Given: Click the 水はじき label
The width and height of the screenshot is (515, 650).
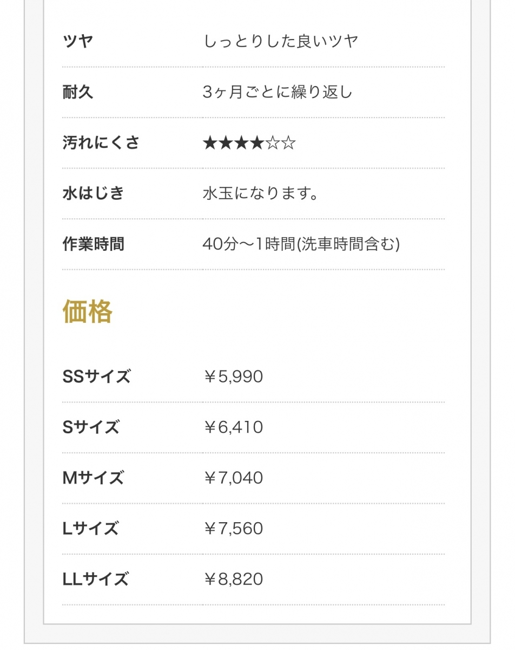Looking at the screenshot, I should point(94,193).
